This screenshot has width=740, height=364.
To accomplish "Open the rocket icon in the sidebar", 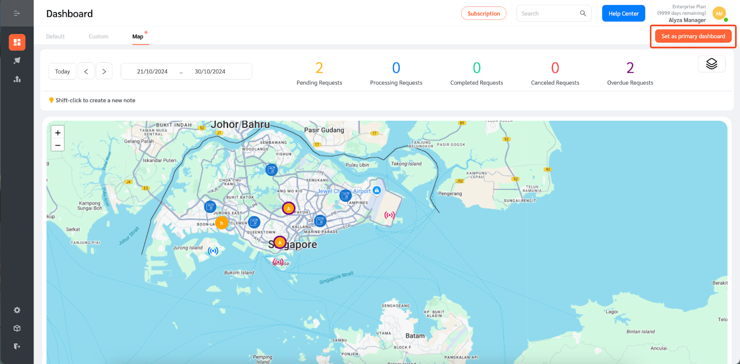I will 17,61.
